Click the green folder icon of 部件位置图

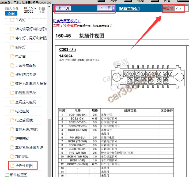click(7, 175)
